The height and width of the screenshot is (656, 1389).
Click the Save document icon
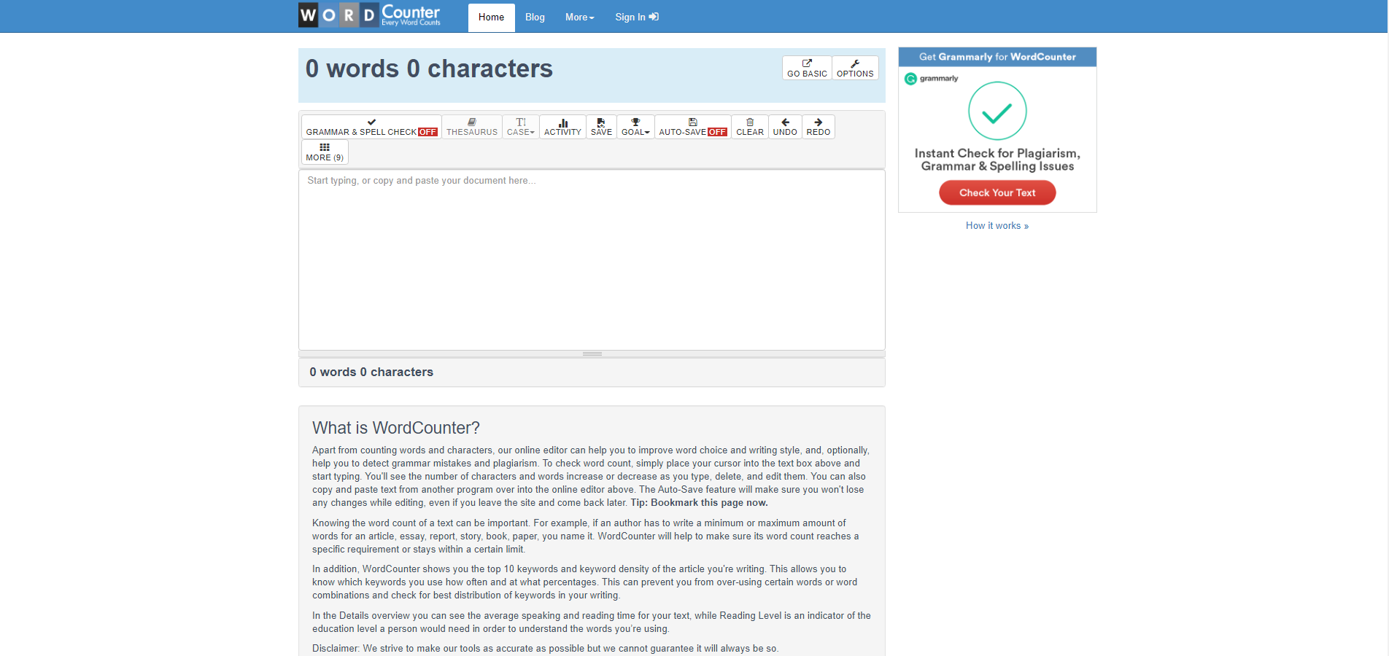tap(601, 127)
